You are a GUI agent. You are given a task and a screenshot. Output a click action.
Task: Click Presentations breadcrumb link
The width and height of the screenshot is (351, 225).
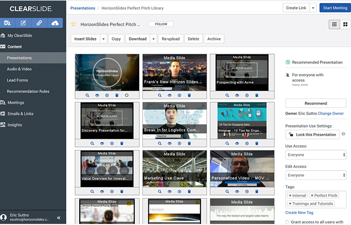point(83,8)
